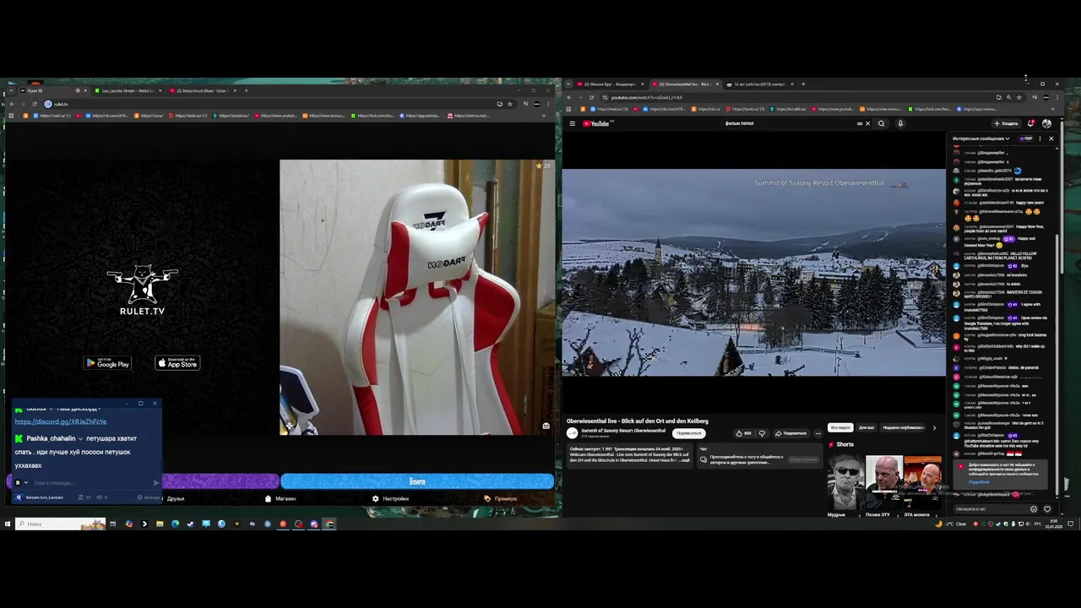Switch to Leo_Lacoste Stream tab
This screenshot has width=1081, height=608.
[128, 90]
